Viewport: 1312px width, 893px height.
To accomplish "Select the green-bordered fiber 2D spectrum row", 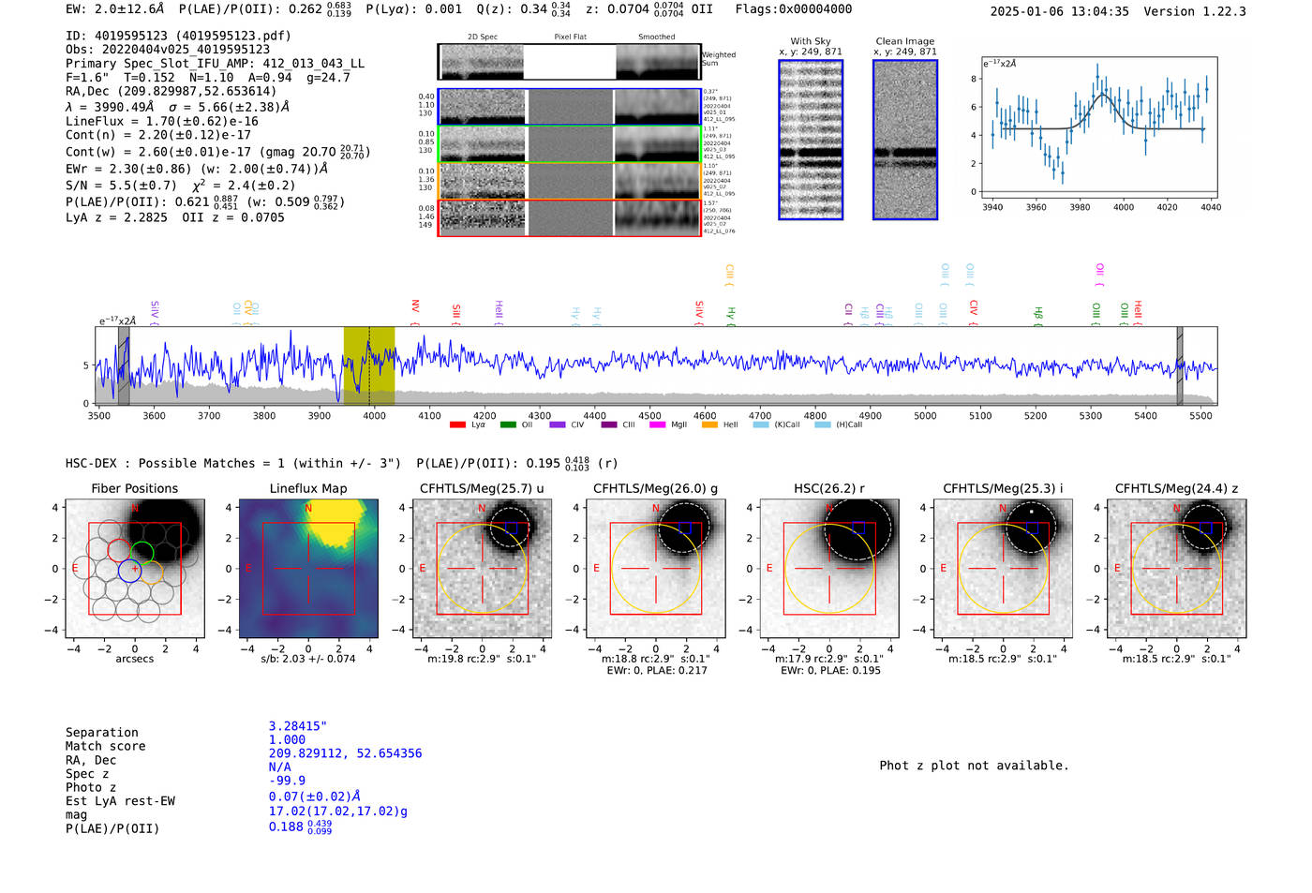I will pos(570,144).
